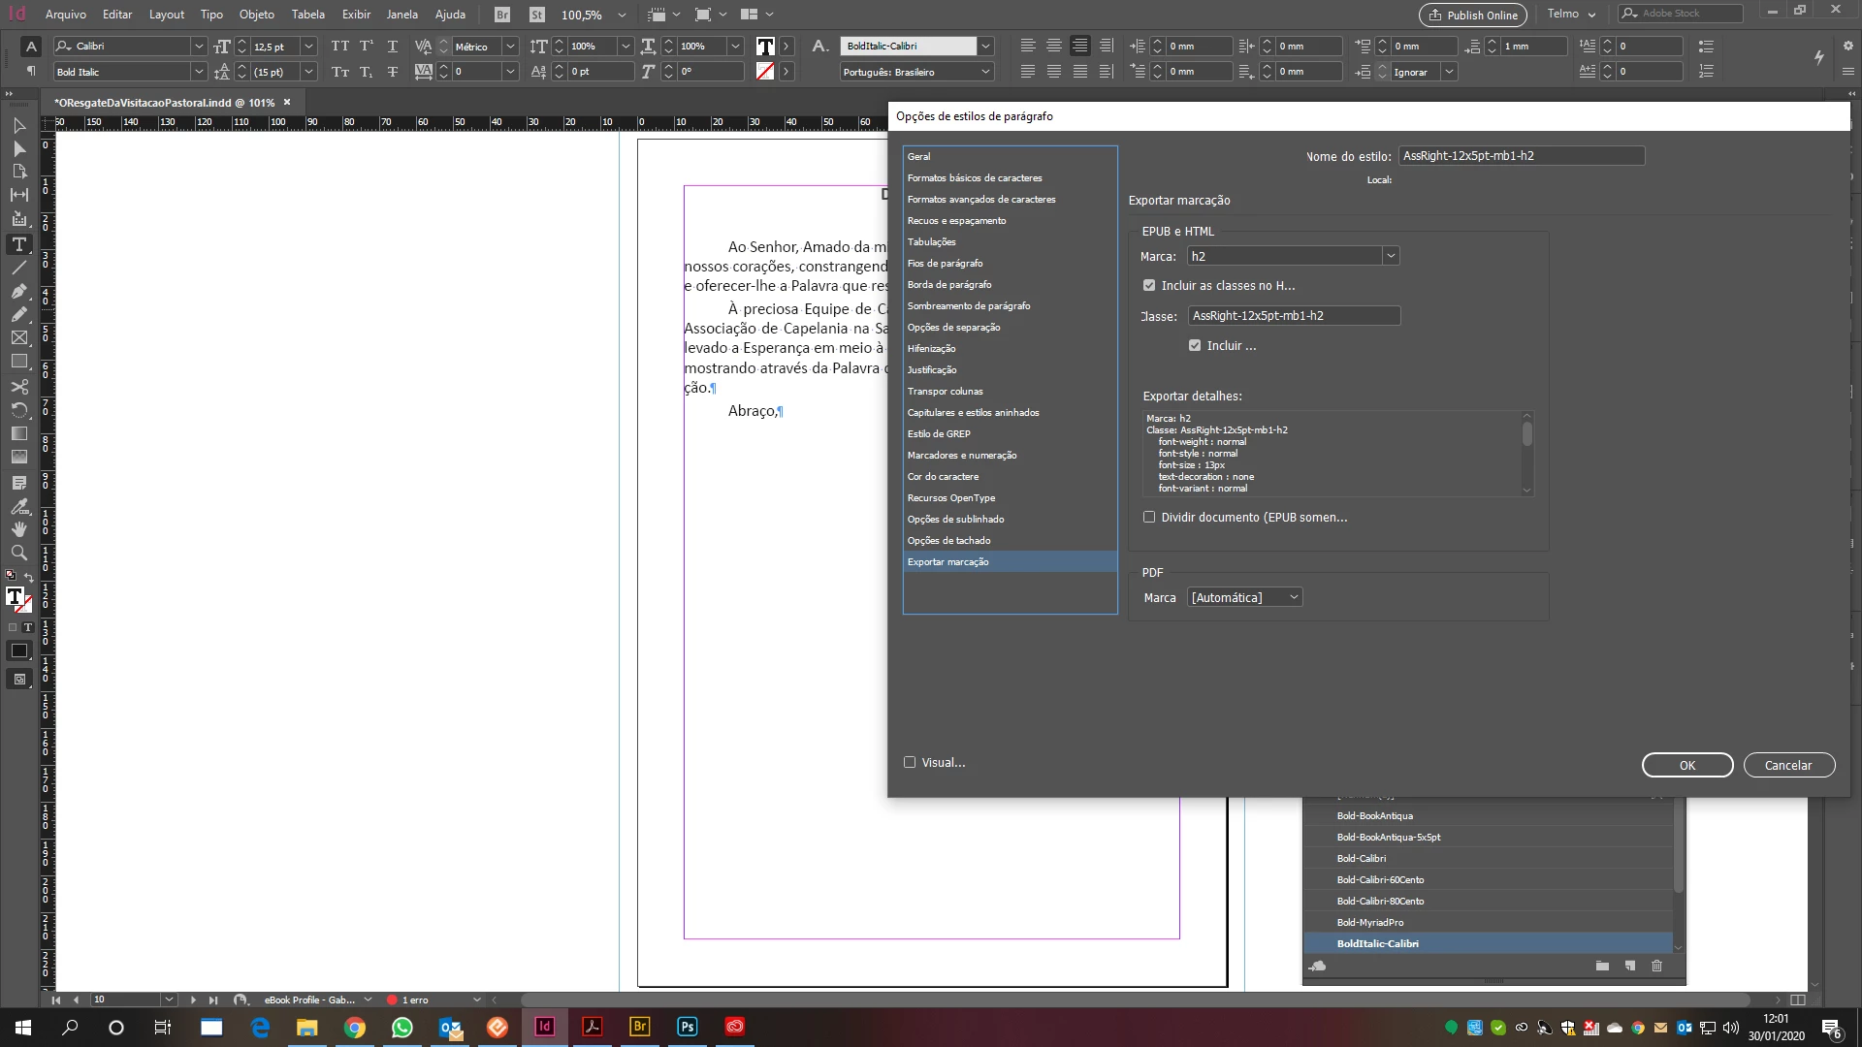Open the Marca h2 tag dropdown
Image resolution: width=1862 pixels, height=1047 pixels.
[1391, 256]
